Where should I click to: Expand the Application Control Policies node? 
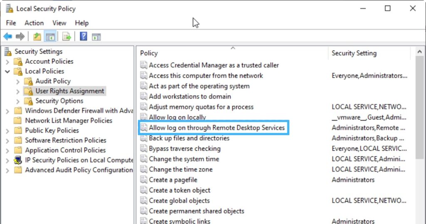pyautogui.click(x=7, y=151)
